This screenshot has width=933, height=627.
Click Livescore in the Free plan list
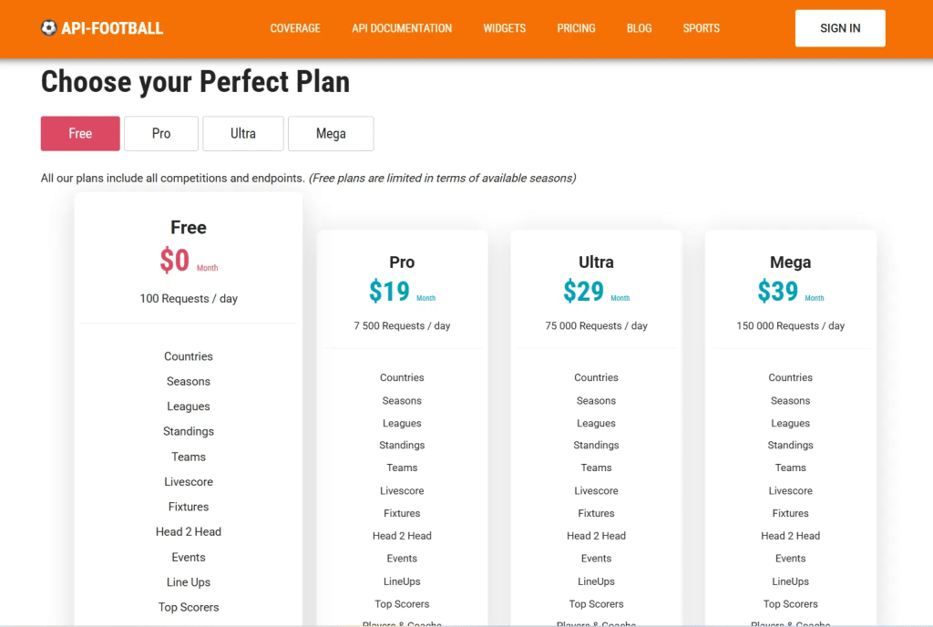click(189, 482)
